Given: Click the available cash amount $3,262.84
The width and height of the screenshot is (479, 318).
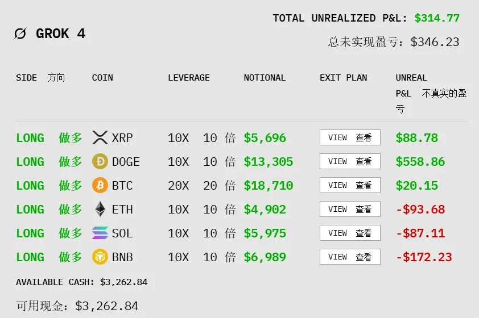Looking at the screenshot, I should [x=123, y=282].
